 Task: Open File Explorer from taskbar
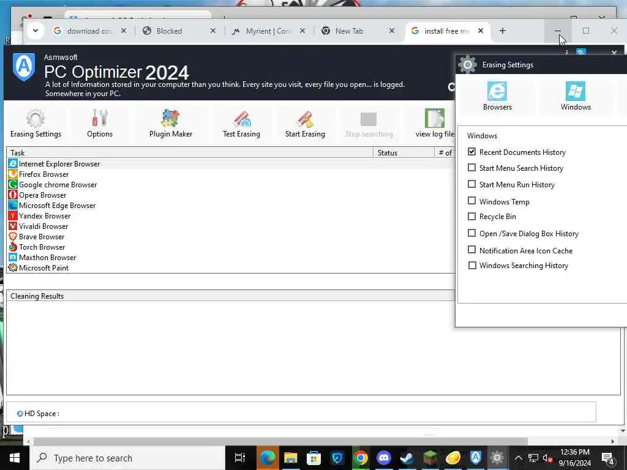pos(290,458)
